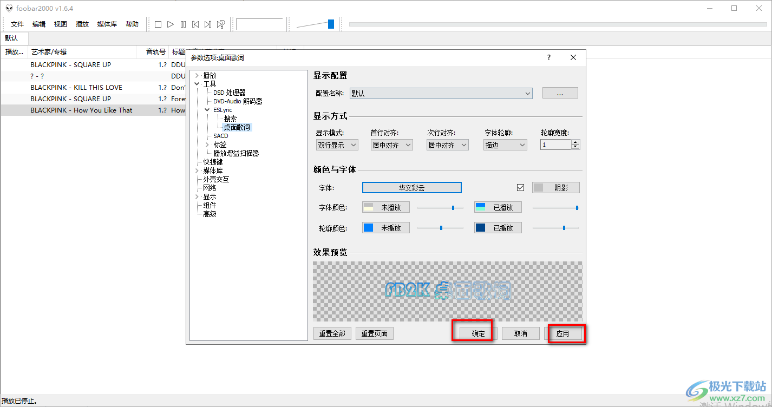
Task: Click 字体颜色 已播放 color button
Action: (x=498, y=207)
